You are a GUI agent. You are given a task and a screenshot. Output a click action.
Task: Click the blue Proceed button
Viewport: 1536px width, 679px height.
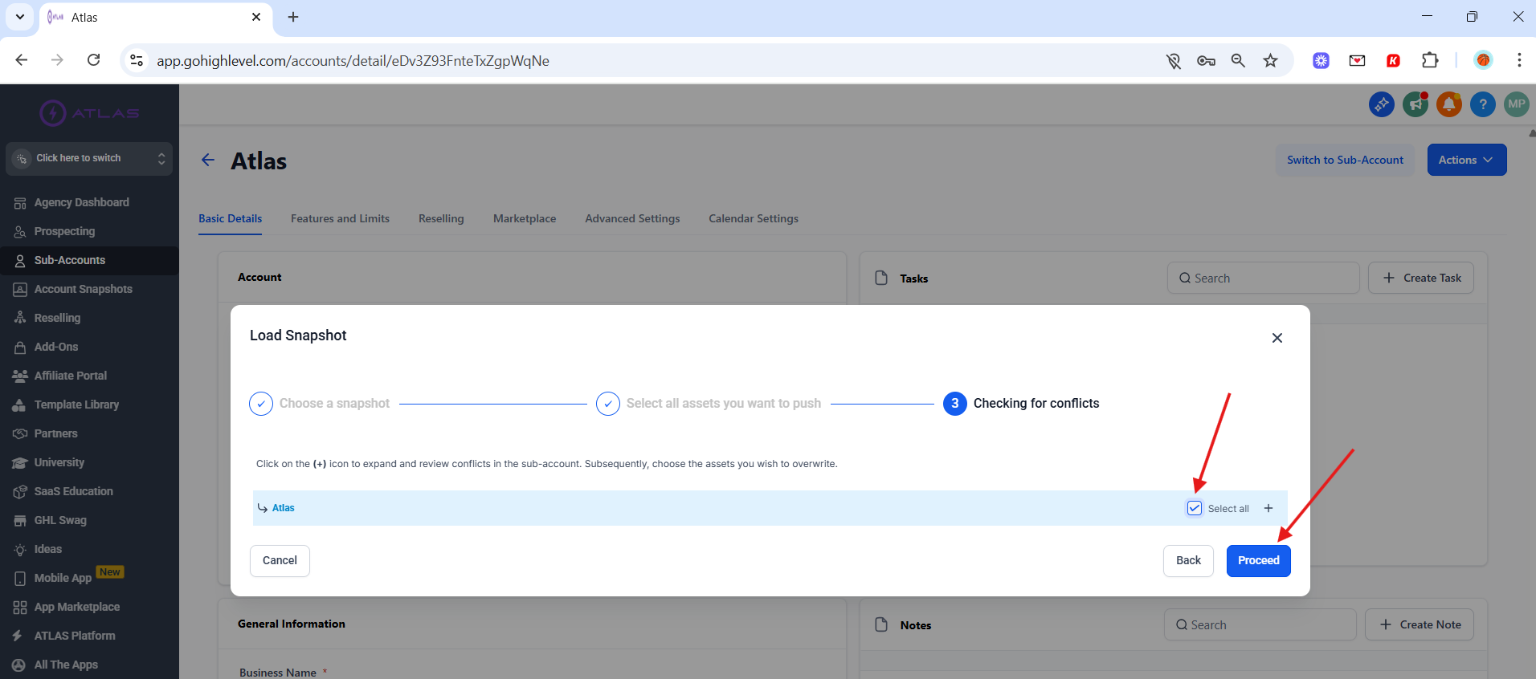(x=1258, y=560)
